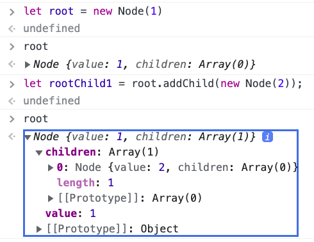The height and width of the screenshot is (242, 314).
Task: Click the return arrow beside Node {value: 1, children: Array(0)}
Action: (x=12, y=64)
